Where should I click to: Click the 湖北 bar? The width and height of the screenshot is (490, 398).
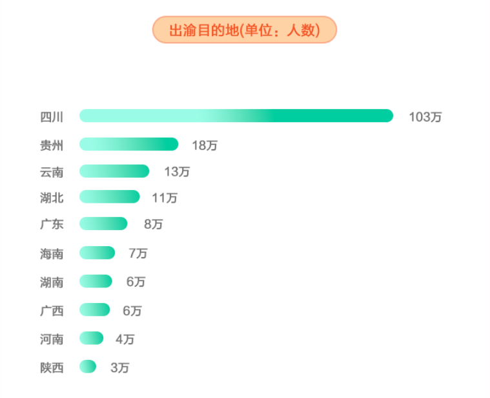pos(109,196)
